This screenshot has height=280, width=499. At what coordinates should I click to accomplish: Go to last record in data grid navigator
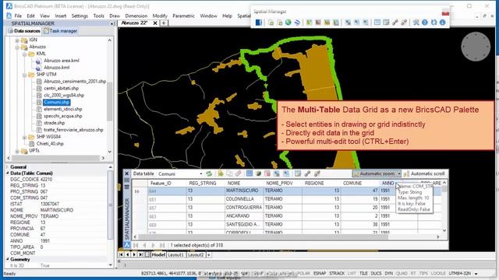pyautogui.click(x=162, y=245)
